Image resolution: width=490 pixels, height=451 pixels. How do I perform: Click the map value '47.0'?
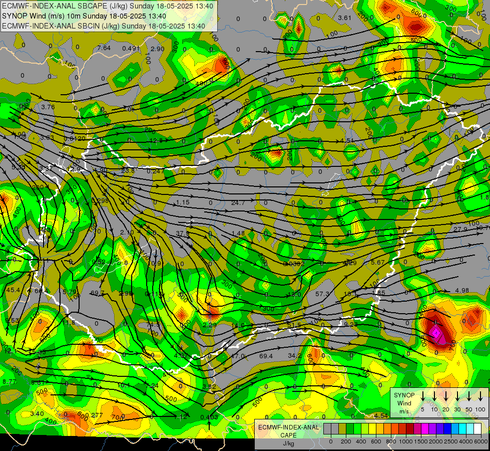pos(238,356)
